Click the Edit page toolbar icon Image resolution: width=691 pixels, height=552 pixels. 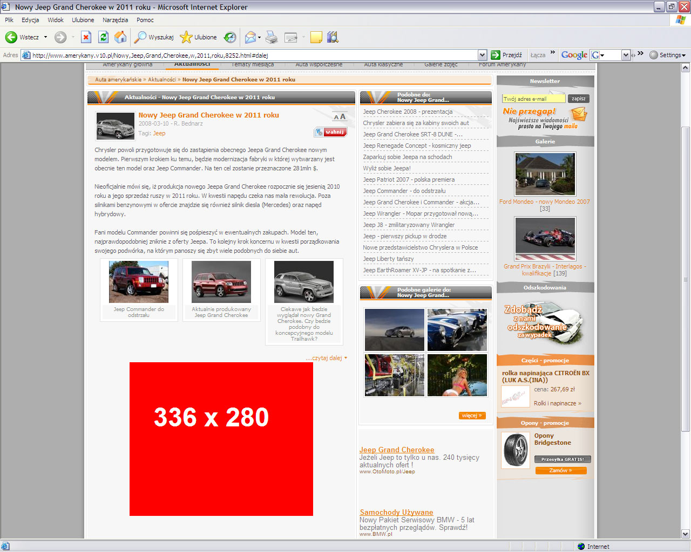(x=291, y=37)
